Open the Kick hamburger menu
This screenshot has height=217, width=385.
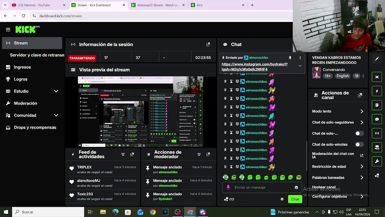tap(8, 30)
